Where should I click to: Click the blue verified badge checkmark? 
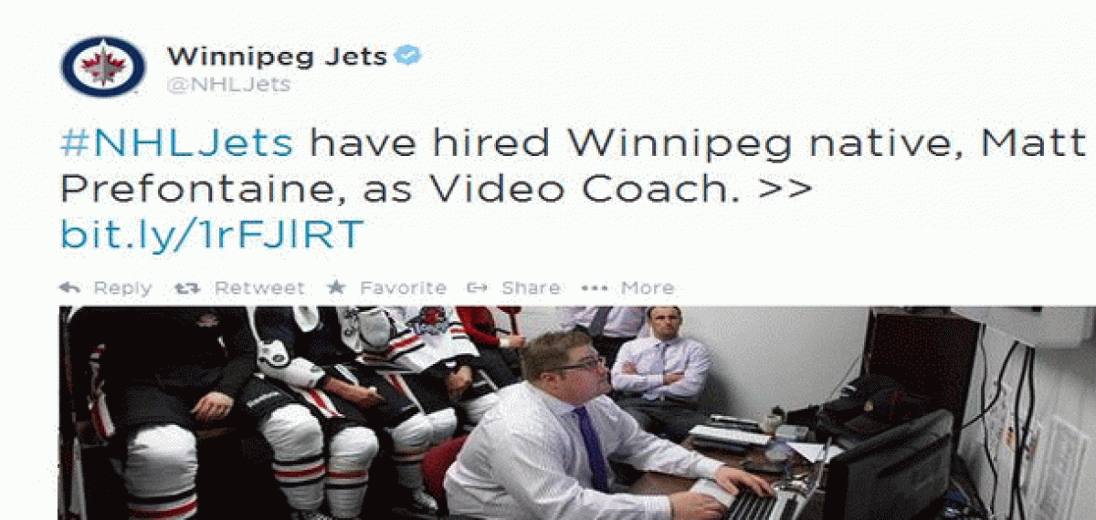tap(408, 57)
